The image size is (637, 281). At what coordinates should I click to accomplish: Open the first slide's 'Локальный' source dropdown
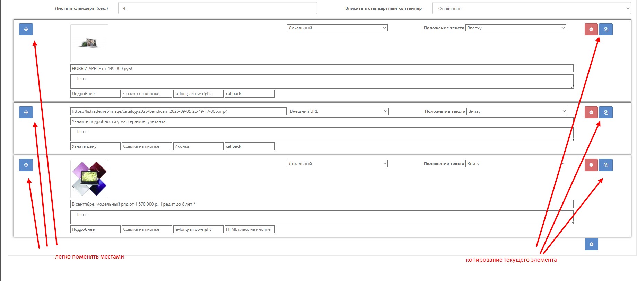(337, 28)
